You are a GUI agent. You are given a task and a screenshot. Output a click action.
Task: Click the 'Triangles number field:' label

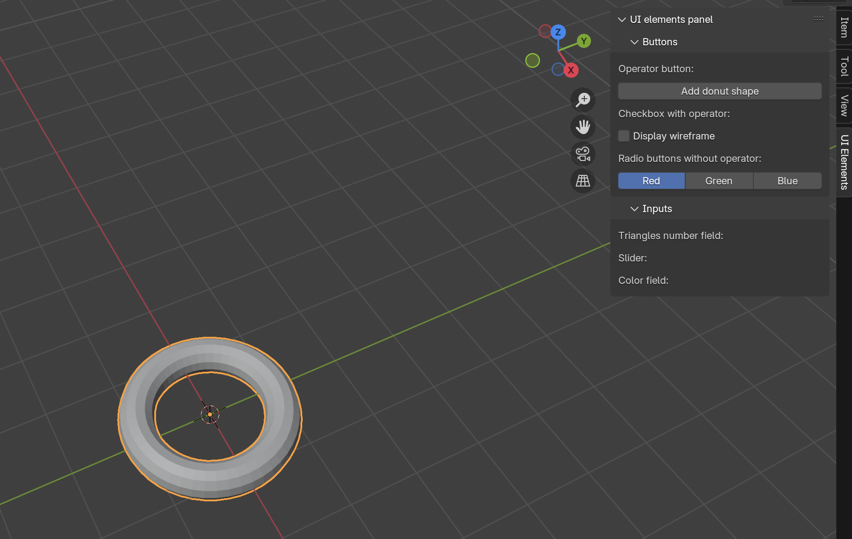[670, 235]
